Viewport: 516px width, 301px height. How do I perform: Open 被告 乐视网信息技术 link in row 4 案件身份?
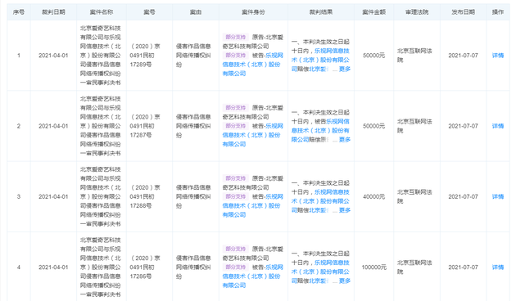(x=252, y=276)
